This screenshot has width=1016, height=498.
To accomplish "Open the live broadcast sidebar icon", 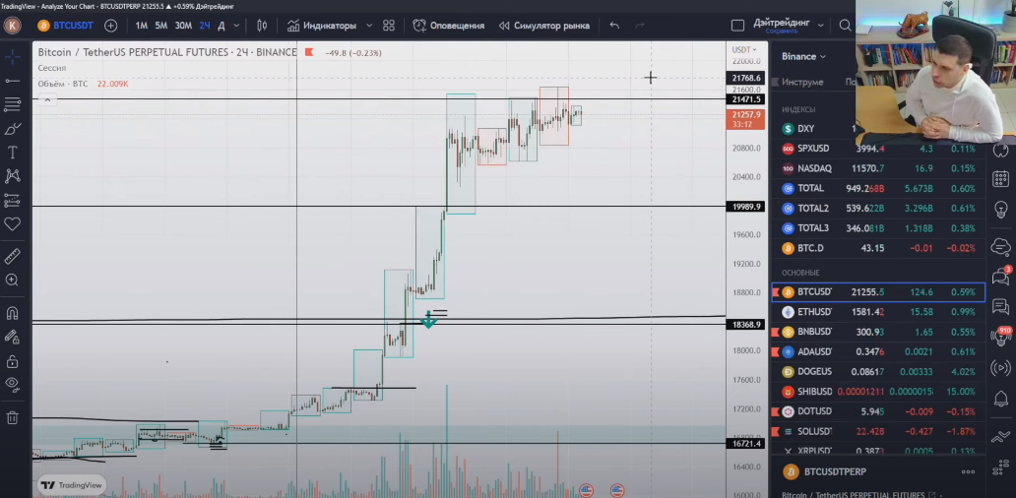I will point(1000,368).
